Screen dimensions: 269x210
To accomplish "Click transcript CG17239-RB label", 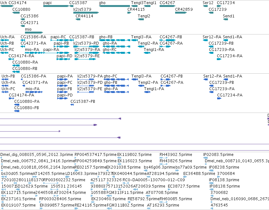I will tap(221, 43).
